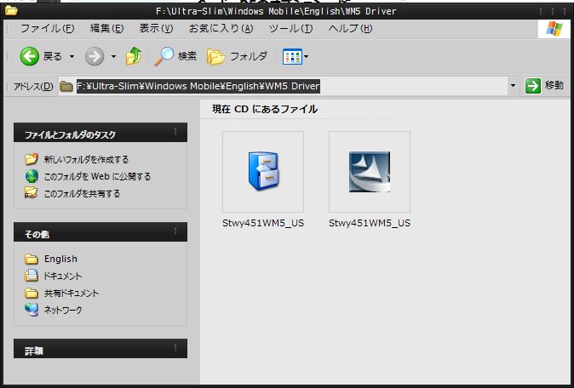Toggle the フォルダ folders pane
The height and width of the screenshot is (388, 574).
click(238, 57)
